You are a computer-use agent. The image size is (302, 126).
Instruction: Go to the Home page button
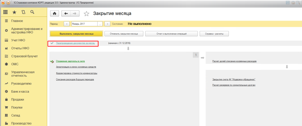point(55,14)
